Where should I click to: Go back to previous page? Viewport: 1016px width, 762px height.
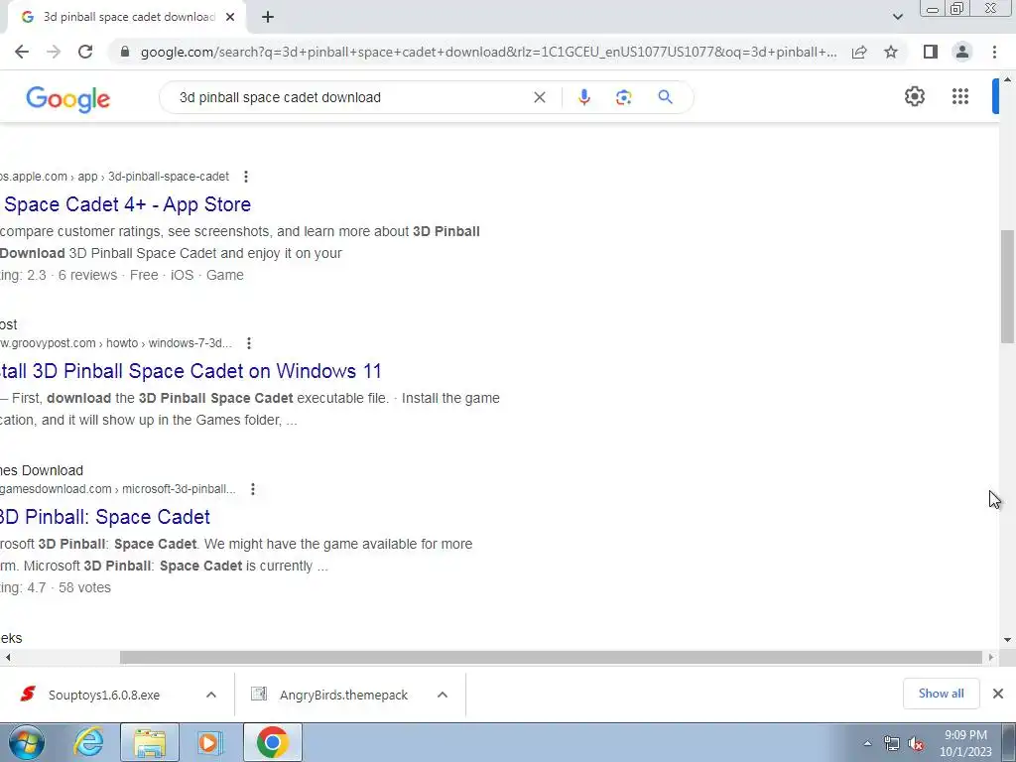tap(22, 52)
